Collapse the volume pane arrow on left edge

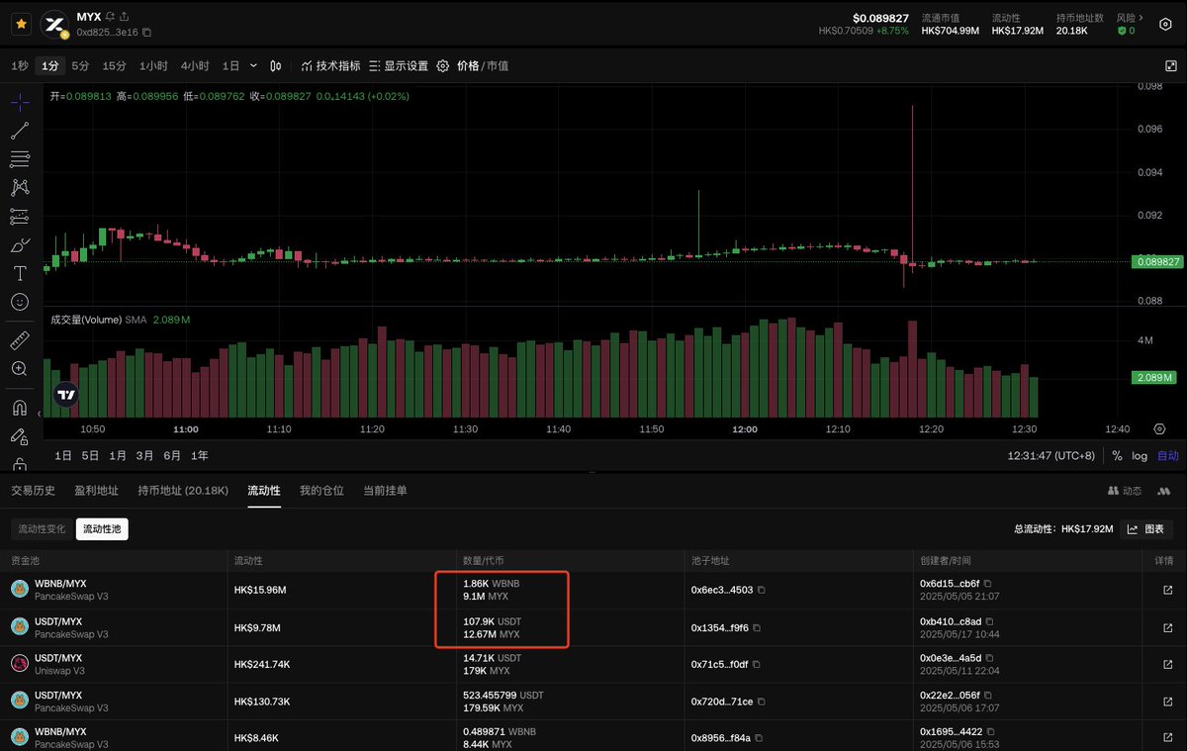point(40,414)
